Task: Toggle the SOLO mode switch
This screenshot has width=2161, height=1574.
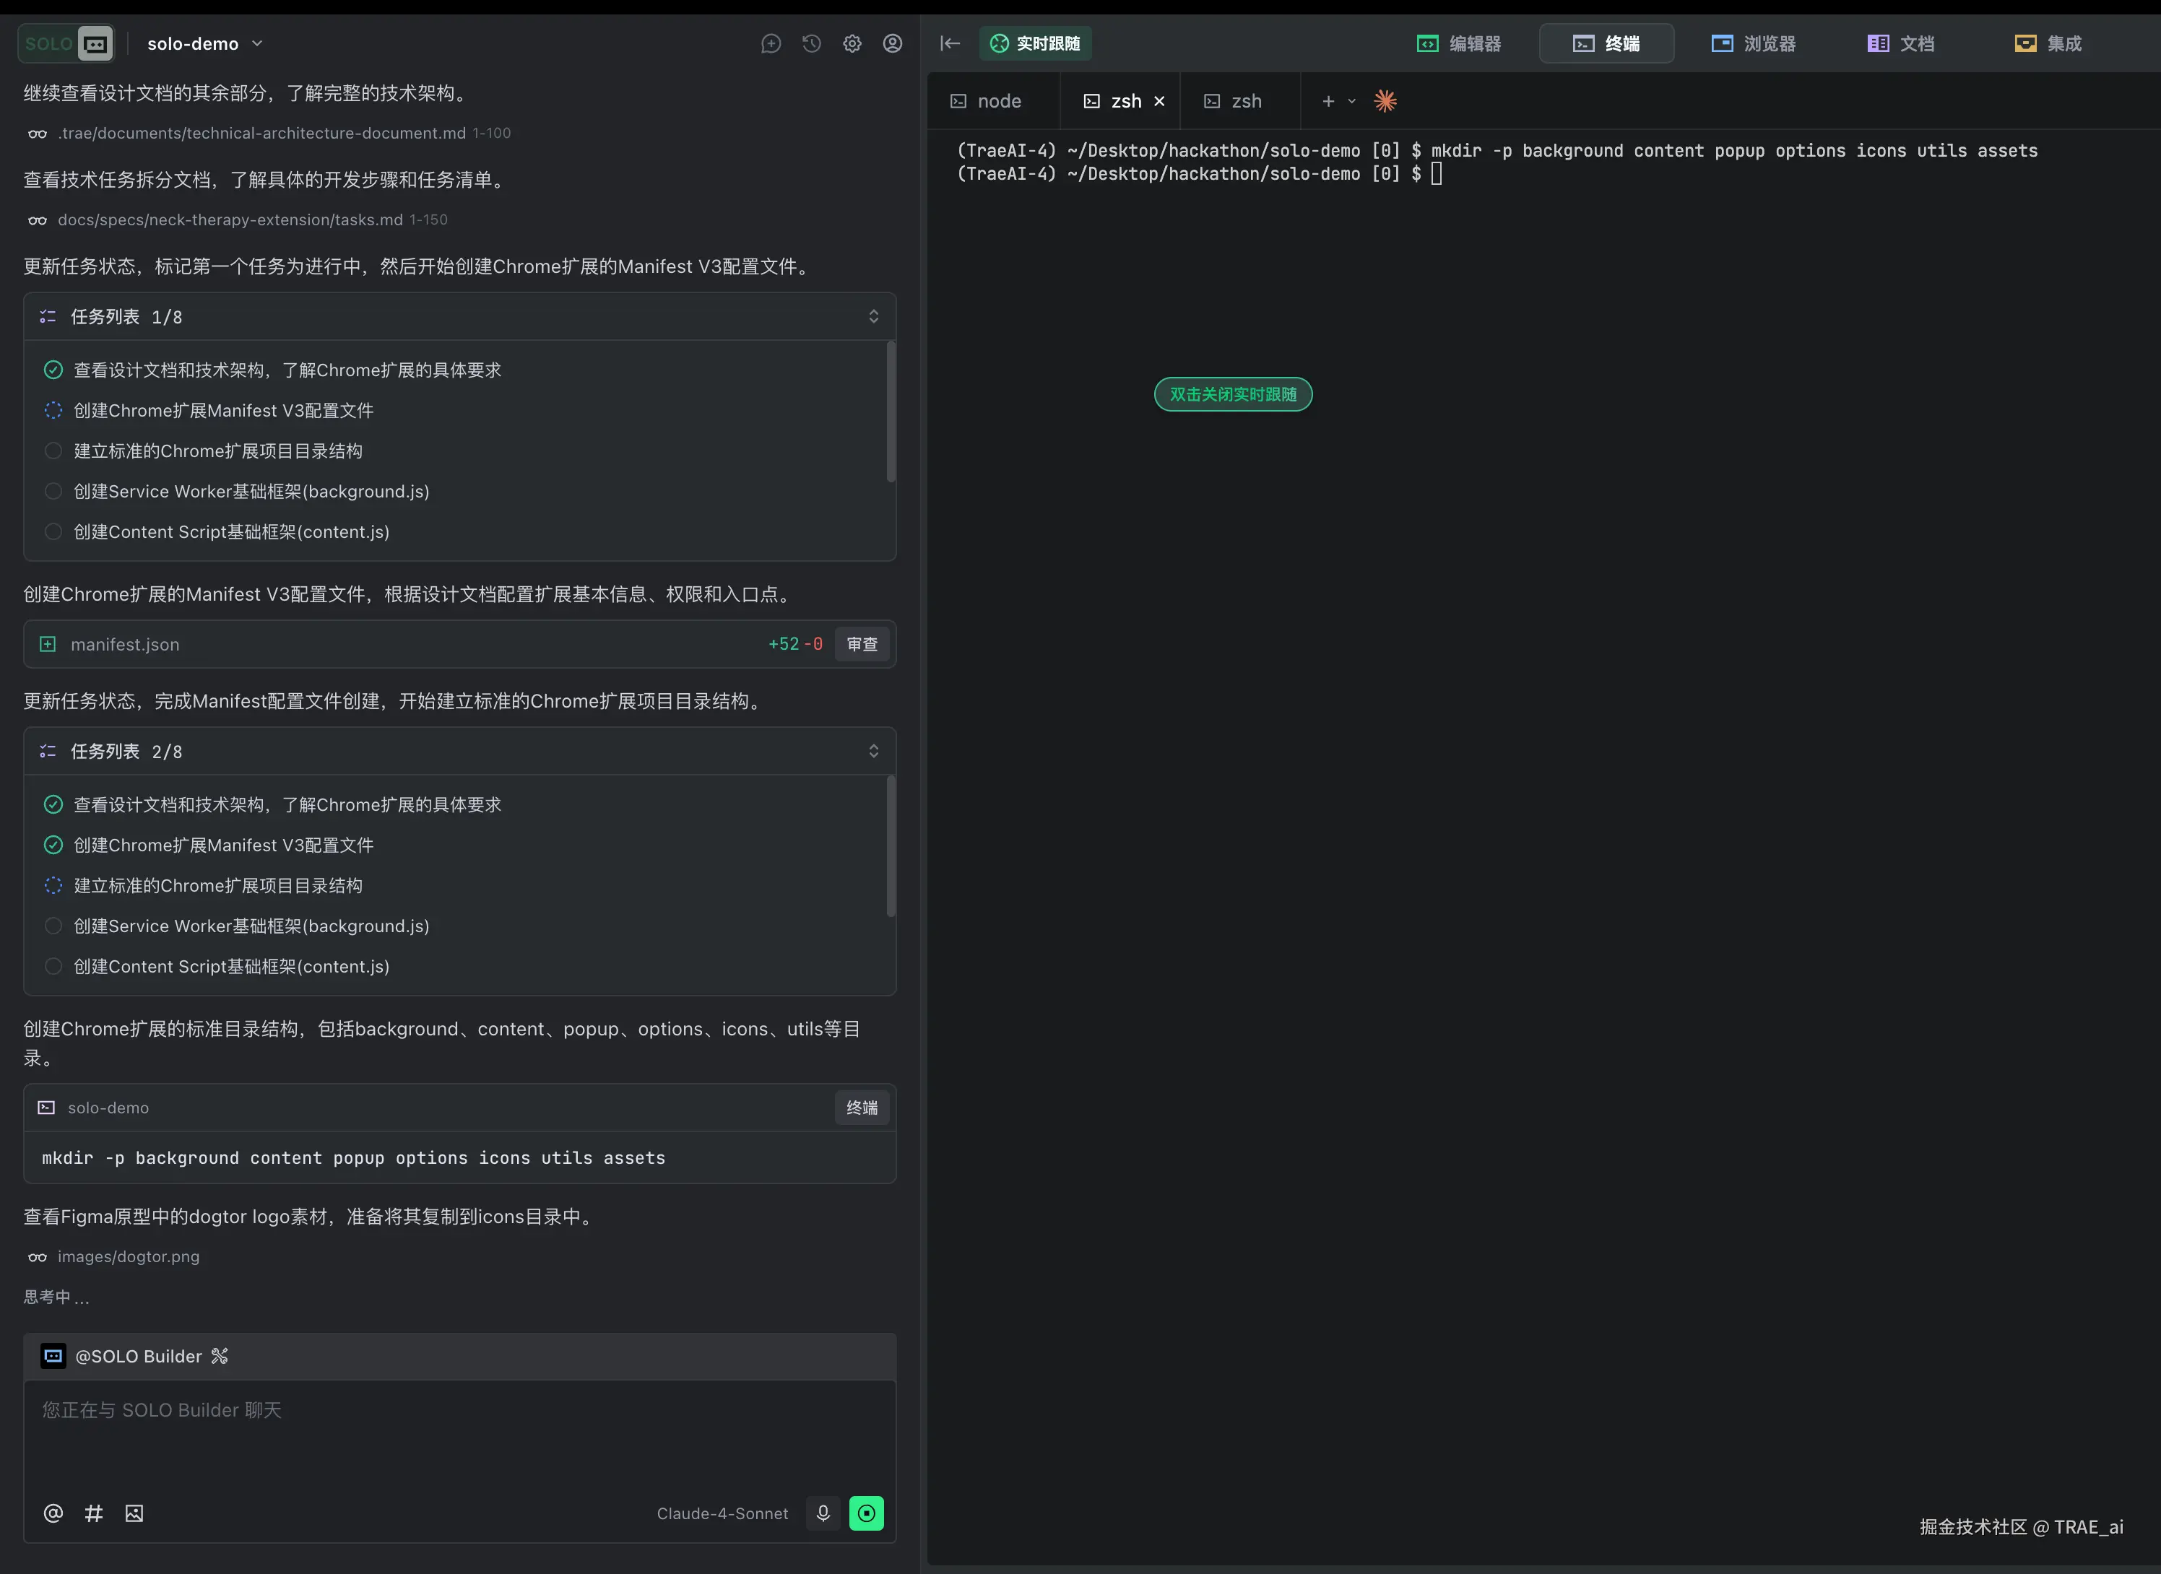Action: click(66, 44)
